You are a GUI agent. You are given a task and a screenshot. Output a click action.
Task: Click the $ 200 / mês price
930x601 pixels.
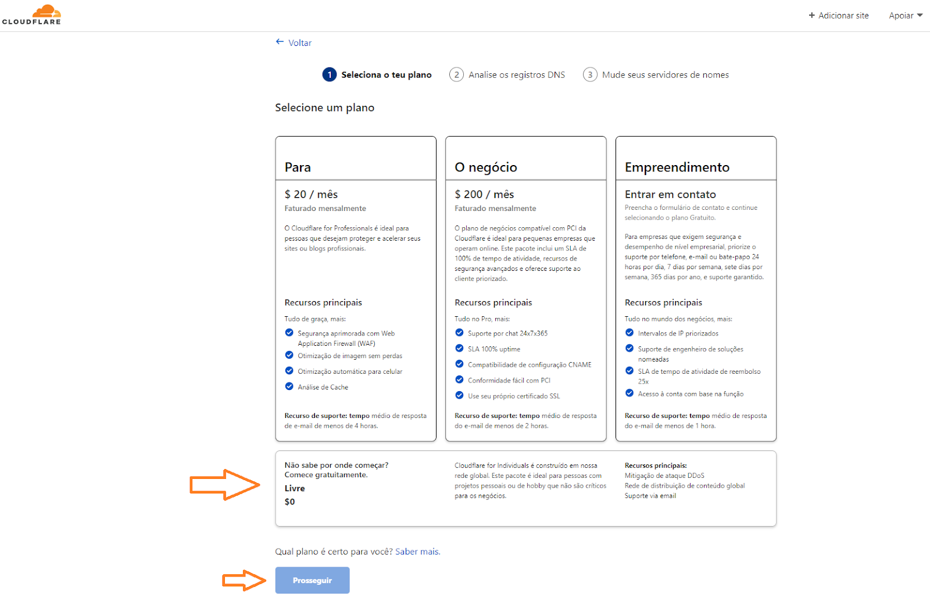click(x=484, y=194)
